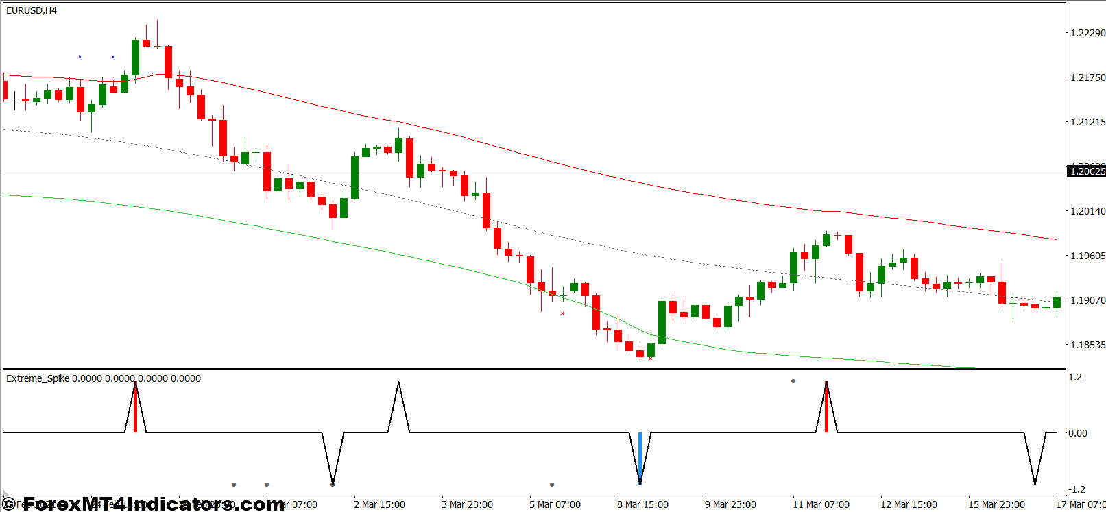The width and height of the screenshot is (1106, 512).
Task: Click the tall green candle at the chart's peak
Action: pos(136,58)
